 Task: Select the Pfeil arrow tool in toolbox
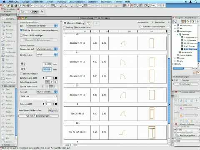tap(8, 15)
